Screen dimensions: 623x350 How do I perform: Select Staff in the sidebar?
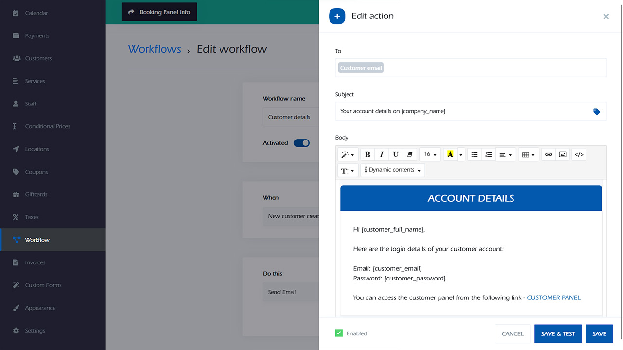[53, 104]
